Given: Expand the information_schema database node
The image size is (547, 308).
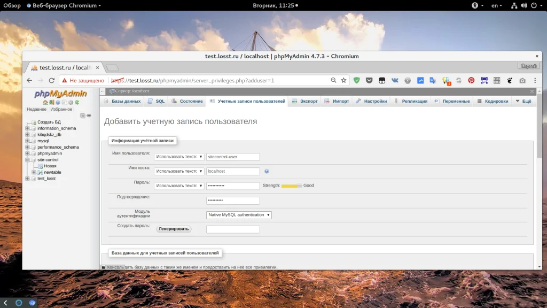Looking at the screenshot, I should click(27, 128).
